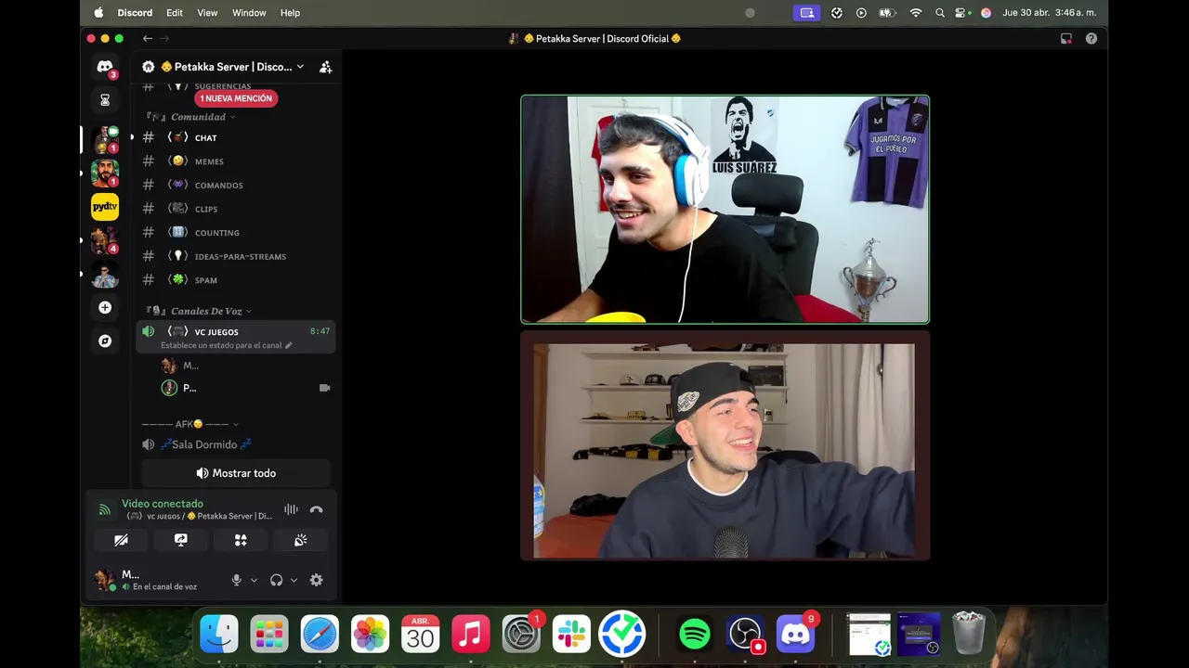Open the Window menu
1189x668 pixels.
249,13
